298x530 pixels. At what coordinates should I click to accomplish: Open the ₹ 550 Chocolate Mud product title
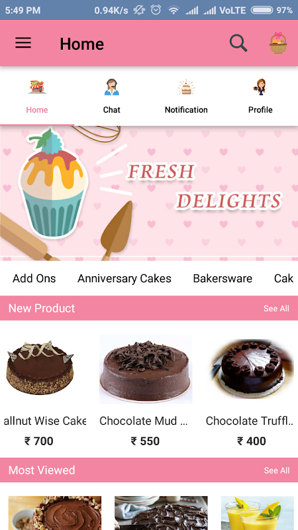(144, 421)
